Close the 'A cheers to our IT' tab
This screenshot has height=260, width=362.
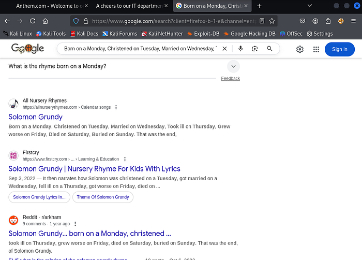click(x=166, y=6)
